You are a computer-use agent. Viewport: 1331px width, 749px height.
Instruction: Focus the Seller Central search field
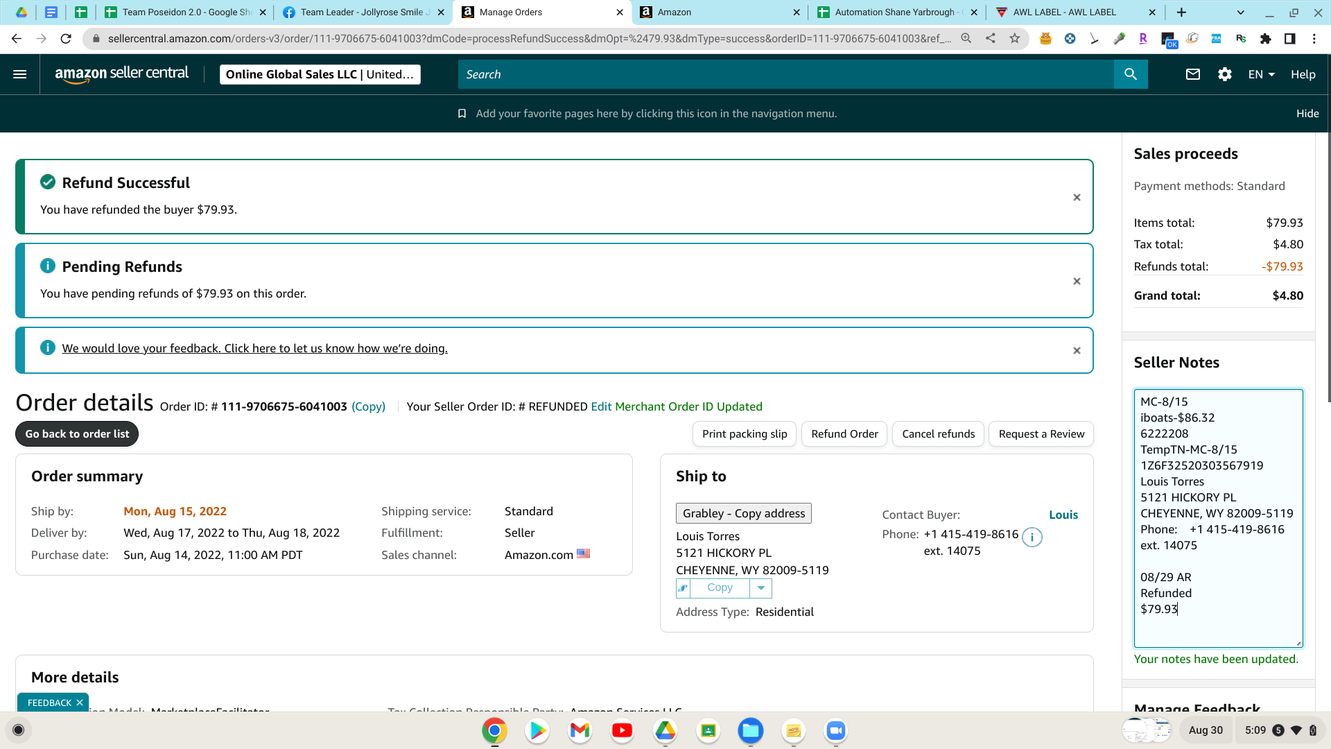coord(785,74)
